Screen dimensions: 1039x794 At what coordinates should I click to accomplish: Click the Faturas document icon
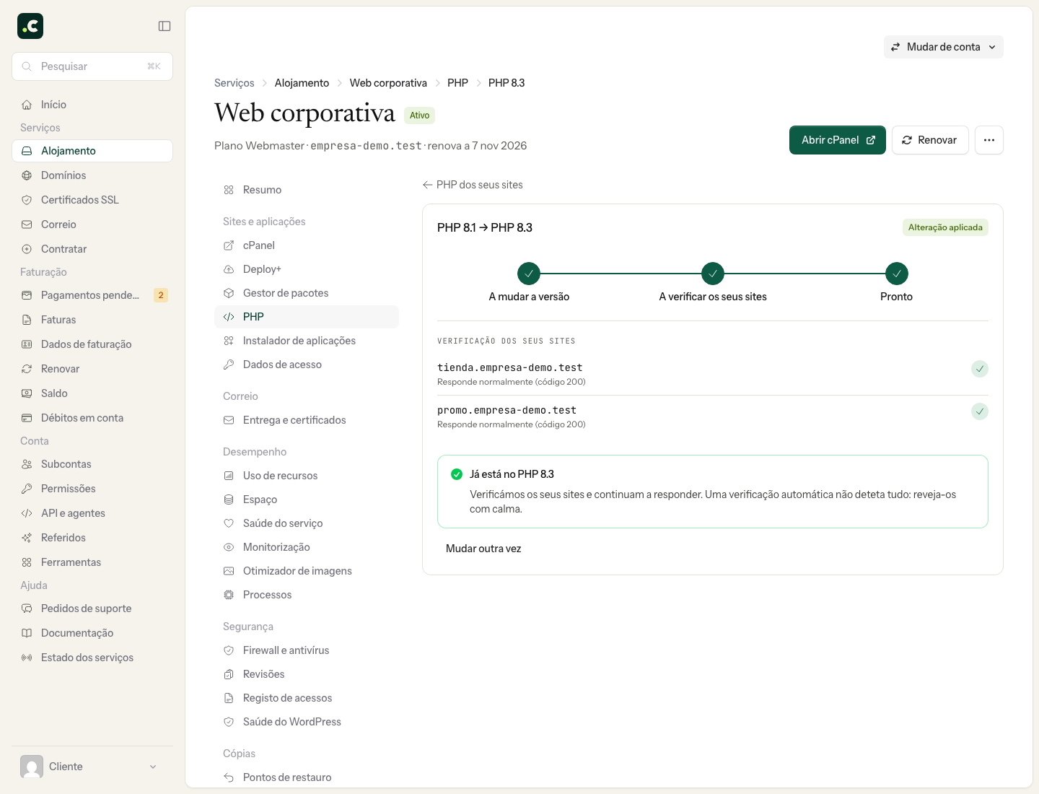click(x=27, y=320)
